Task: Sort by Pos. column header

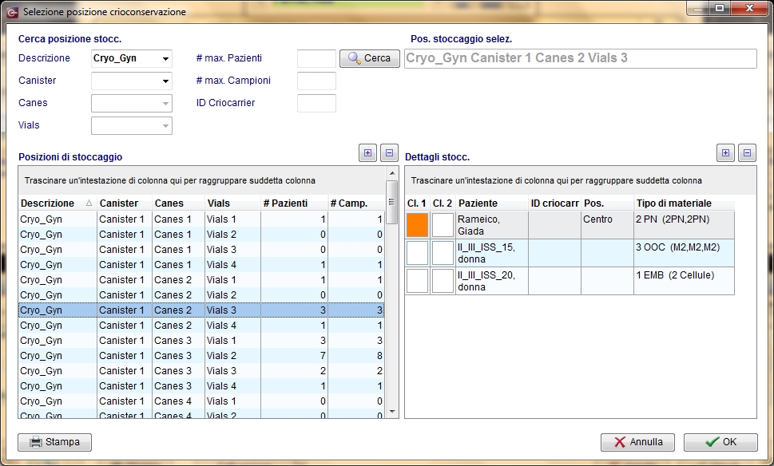Action: click(x=607, y=203)
